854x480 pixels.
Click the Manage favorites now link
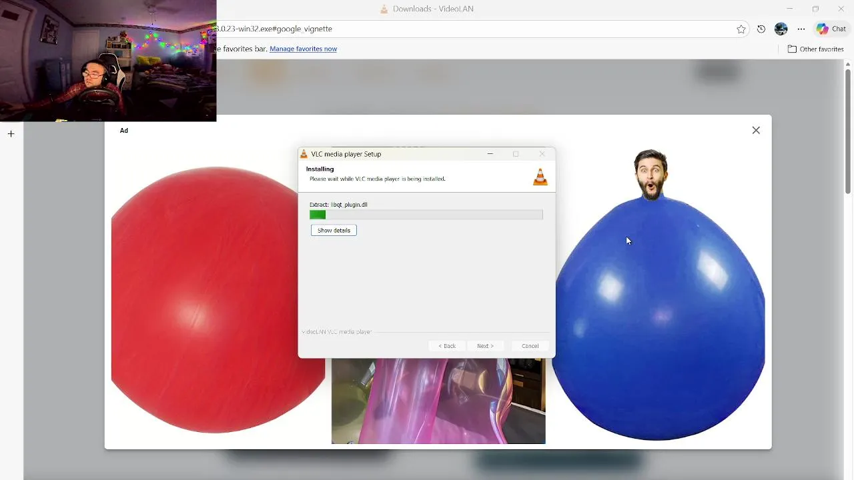pyautogui.click(x=303, y=49)
